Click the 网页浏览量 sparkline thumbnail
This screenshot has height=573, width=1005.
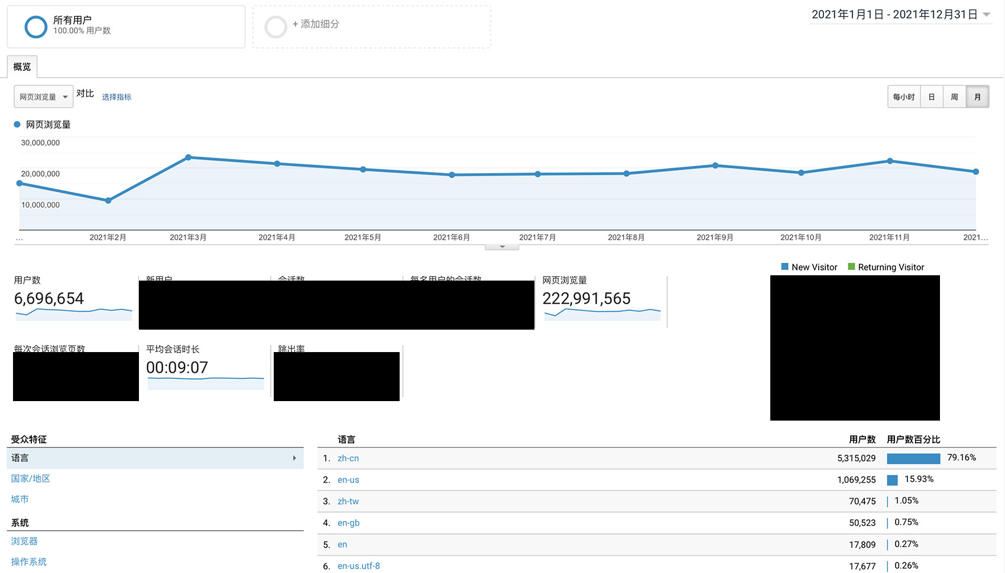(x=602, y=314)
